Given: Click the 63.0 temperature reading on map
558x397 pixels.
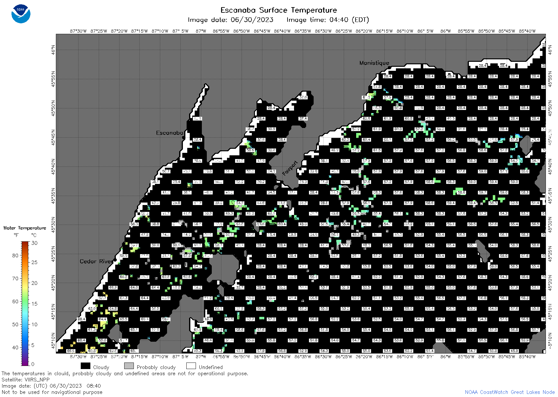Looking at the screenshot, I should click(x=92, y=308).
